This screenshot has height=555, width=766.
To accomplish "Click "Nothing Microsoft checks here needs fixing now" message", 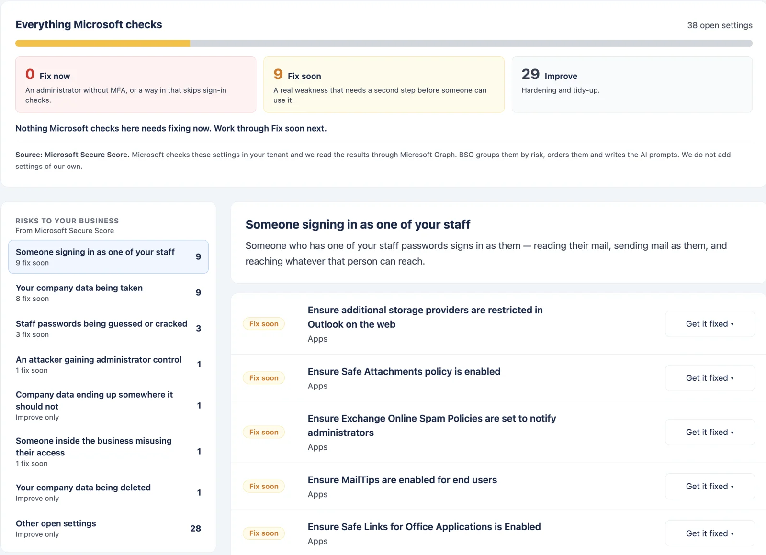I will tap(171, 128).
